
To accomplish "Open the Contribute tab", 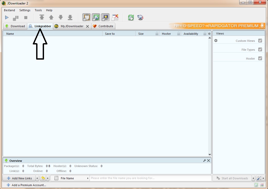I will click(103, 26).
